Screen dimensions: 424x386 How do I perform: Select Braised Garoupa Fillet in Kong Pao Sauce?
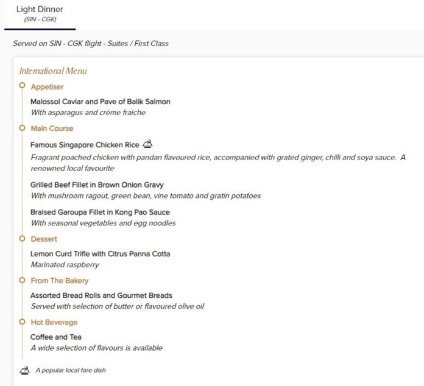[100, 212]
